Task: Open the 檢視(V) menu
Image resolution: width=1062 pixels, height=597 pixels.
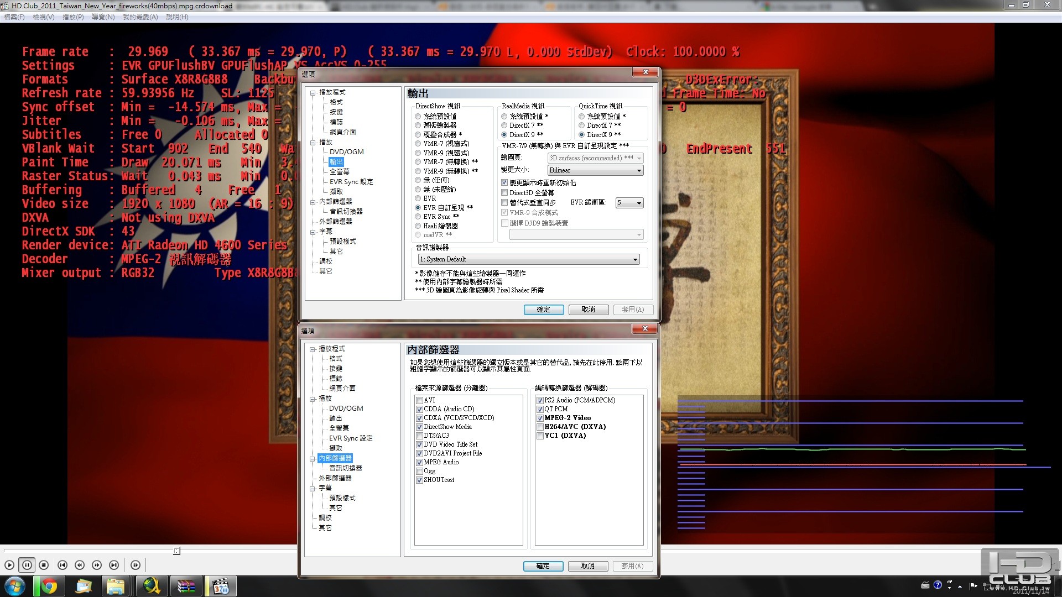Action: (x=44, y=17)
